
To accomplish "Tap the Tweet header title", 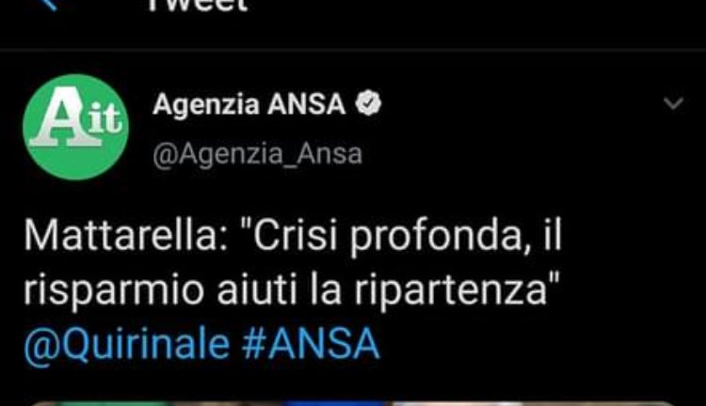I will pyautogui.click(x=198, y=6).
